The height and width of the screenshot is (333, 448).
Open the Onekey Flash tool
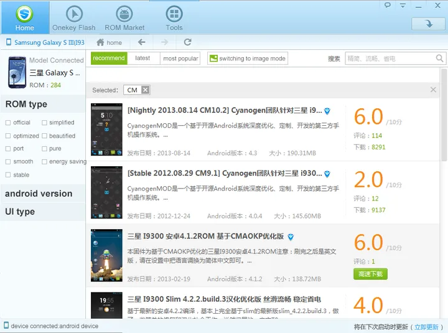(74, 17)
